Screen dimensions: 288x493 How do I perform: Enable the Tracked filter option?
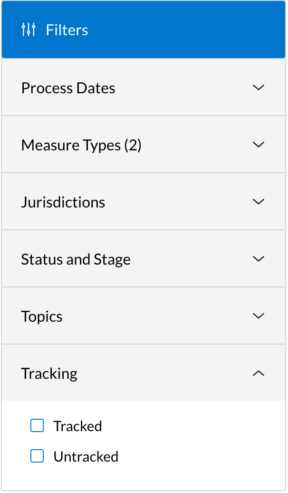tap(37, 425)
